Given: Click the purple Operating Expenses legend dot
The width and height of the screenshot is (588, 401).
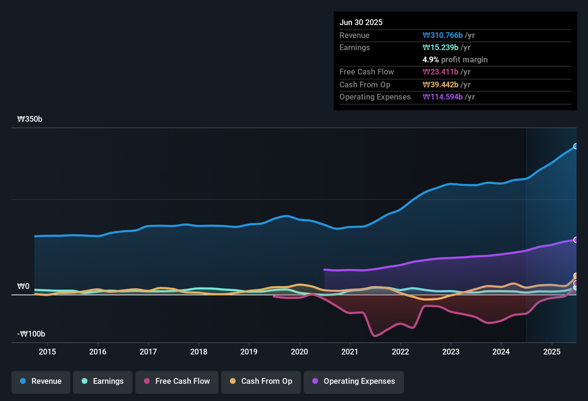Looking at the screenshot, I should click(x=315, y=381).
